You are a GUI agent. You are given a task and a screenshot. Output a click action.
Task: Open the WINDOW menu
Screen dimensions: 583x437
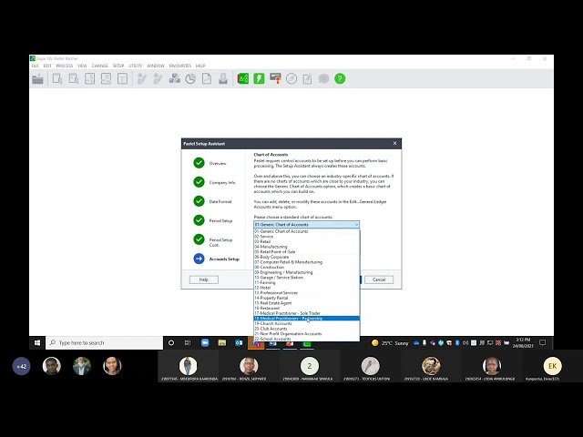(156, 66)
